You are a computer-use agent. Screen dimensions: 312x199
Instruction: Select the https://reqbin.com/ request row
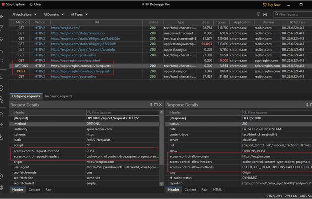(161, 28)
